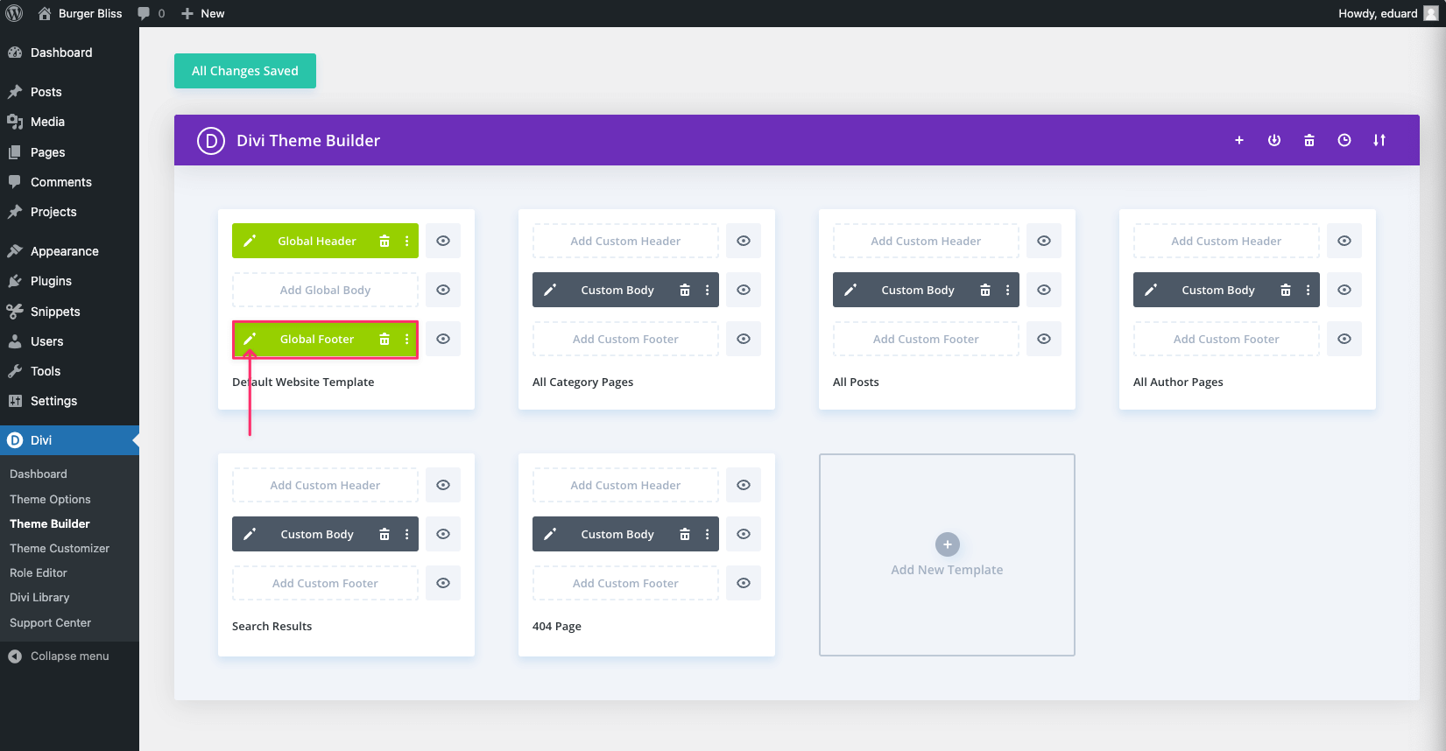Go to Plugins in the sidebar
This screenshot has height=751, width=1446.
51,281
